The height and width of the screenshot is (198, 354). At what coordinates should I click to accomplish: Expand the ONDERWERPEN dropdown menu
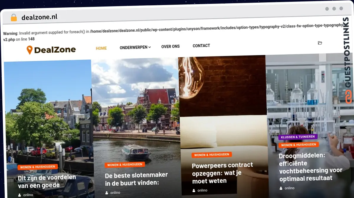(x=135, y=47)
